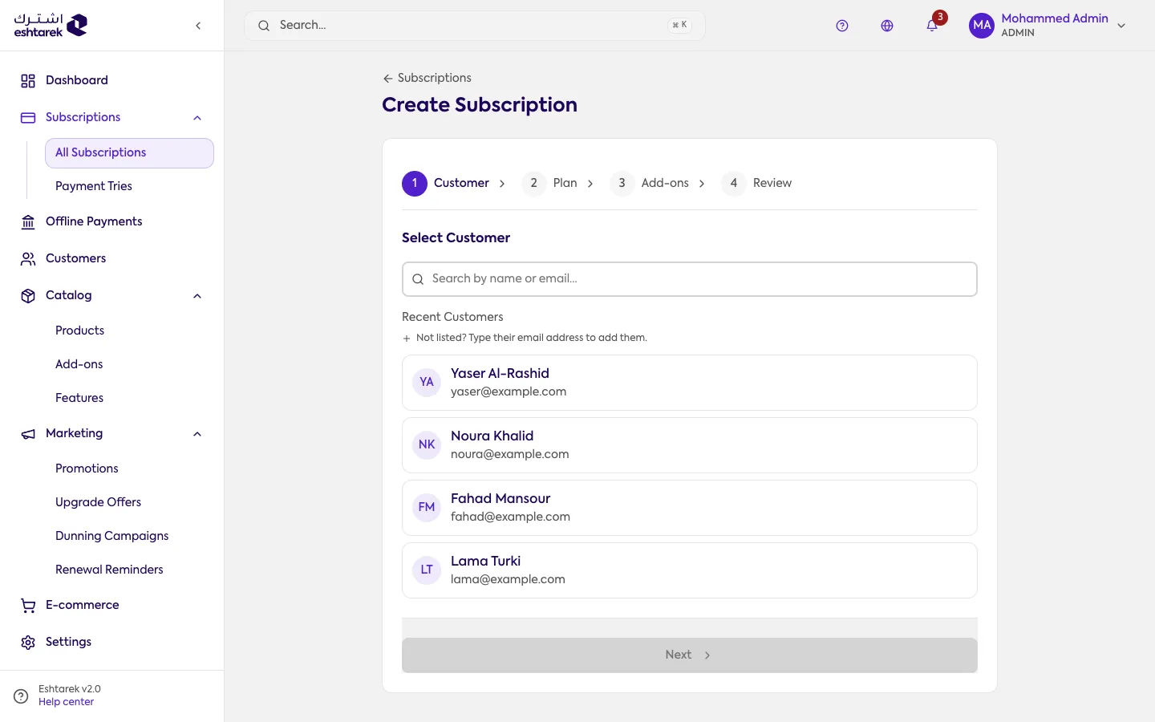Open the user account dropdown chevron
1155x722 pixels.
1121,26
